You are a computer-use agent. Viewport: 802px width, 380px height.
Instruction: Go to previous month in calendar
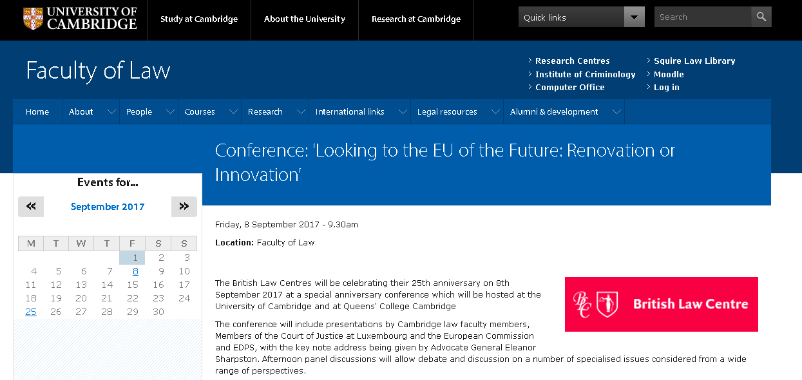tap(31, 207)
